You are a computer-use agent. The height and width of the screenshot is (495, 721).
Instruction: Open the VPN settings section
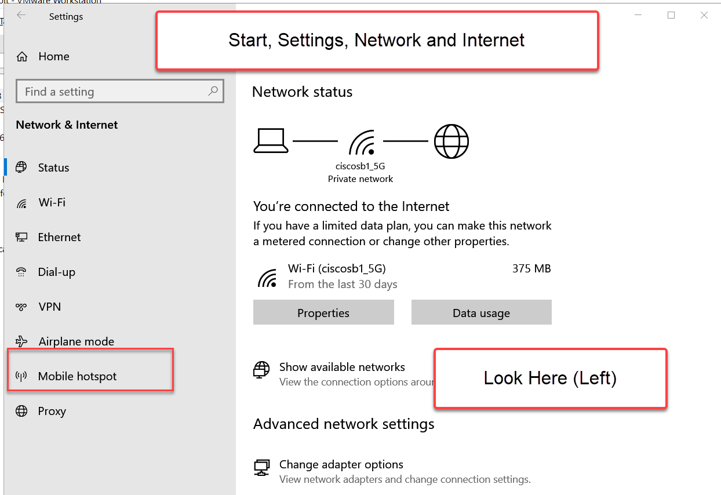tap(49, 307)
